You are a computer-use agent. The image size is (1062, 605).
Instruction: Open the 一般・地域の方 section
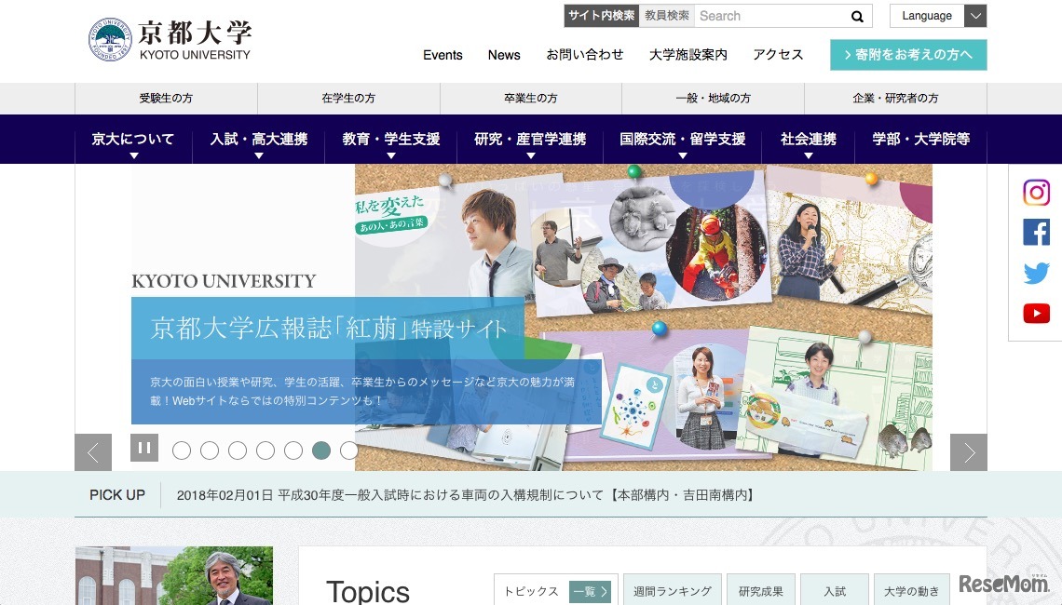[714, 98]
